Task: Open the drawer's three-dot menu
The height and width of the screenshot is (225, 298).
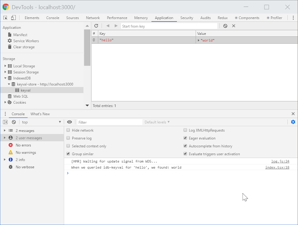Action: 5,114
